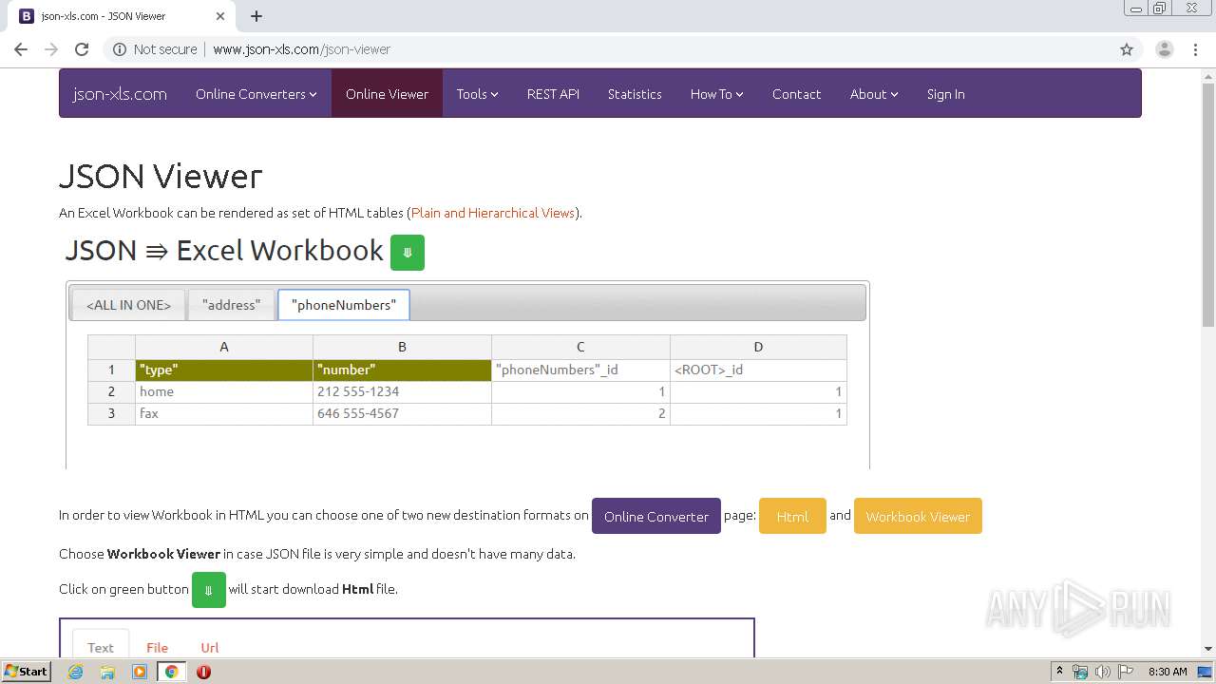
Task: Select column B header in the table
Action: click(402, 347)
